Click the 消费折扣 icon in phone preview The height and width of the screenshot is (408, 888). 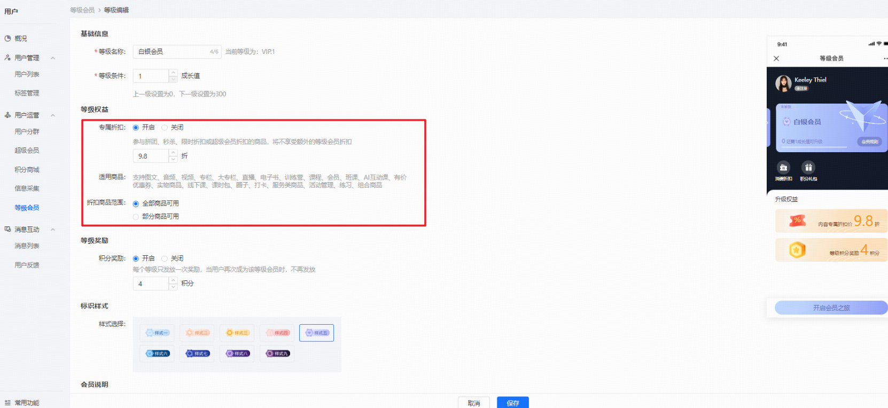click(x=783, y=168)
